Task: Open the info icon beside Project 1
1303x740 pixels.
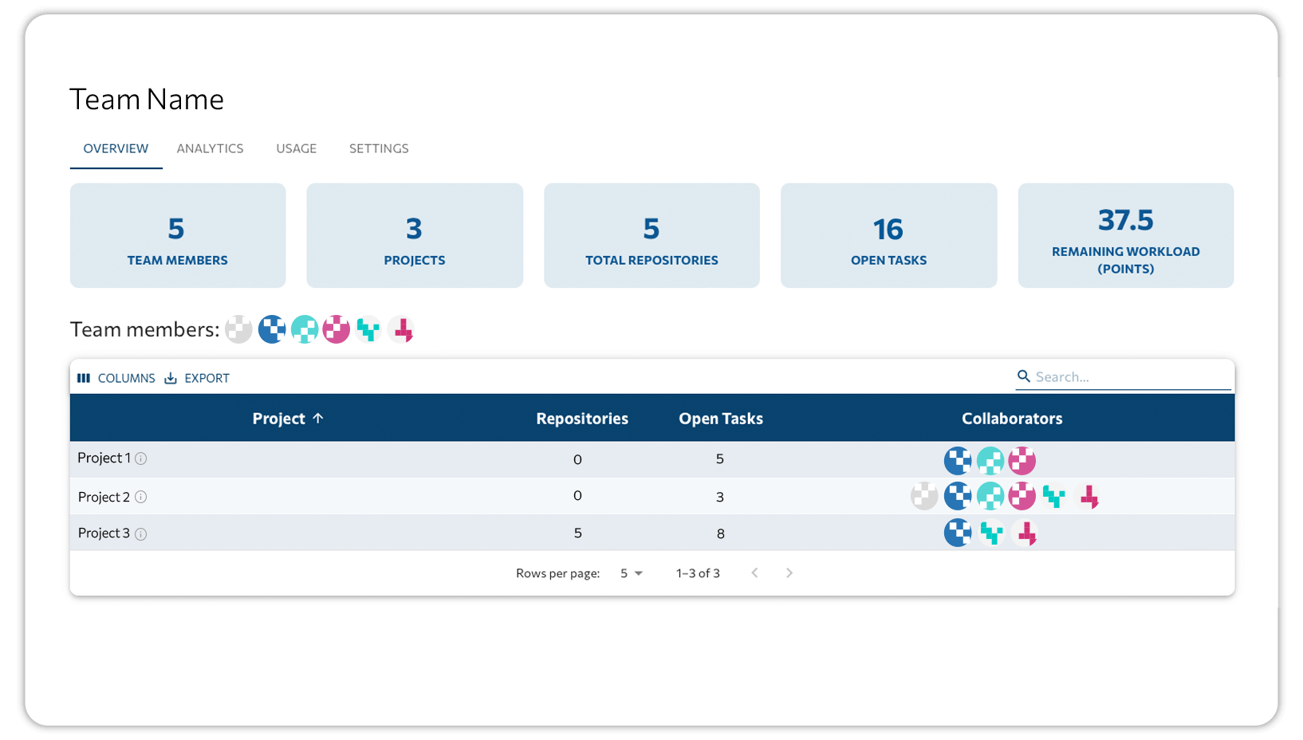Action: click(141, 459)
